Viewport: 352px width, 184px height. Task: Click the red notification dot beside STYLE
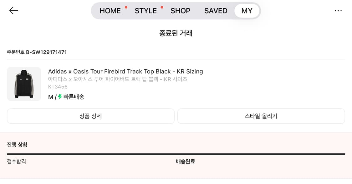[x=162, y=7]
